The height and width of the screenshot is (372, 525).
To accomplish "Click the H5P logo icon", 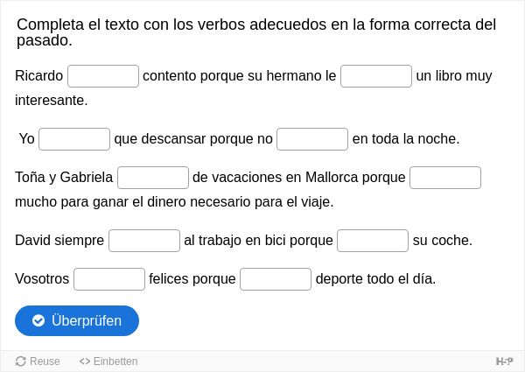I will (x=504, y=361).
